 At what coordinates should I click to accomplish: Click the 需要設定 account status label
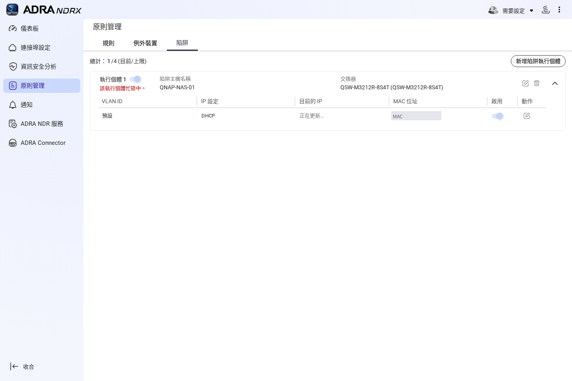point(514,11)
